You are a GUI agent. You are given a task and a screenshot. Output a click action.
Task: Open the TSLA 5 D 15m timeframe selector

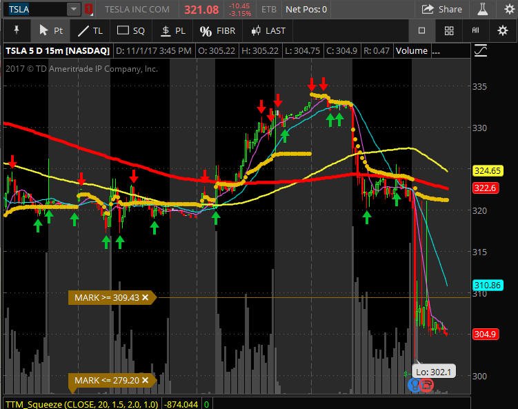point(57,51)
